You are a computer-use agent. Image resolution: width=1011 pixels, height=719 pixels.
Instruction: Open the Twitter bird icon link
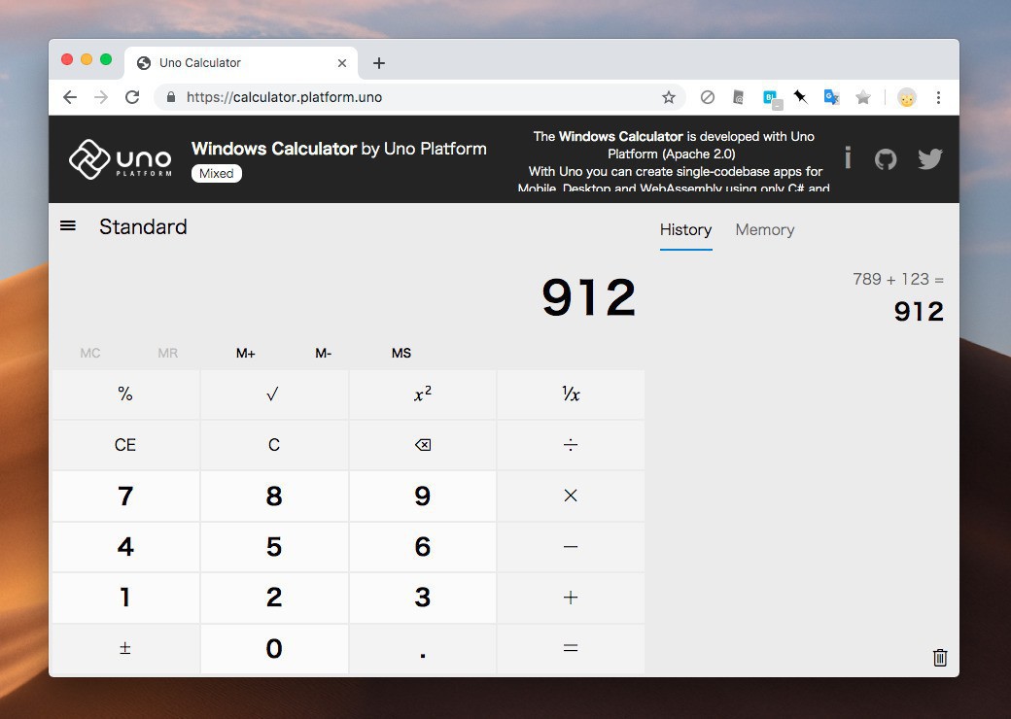(x=929, y=158)
